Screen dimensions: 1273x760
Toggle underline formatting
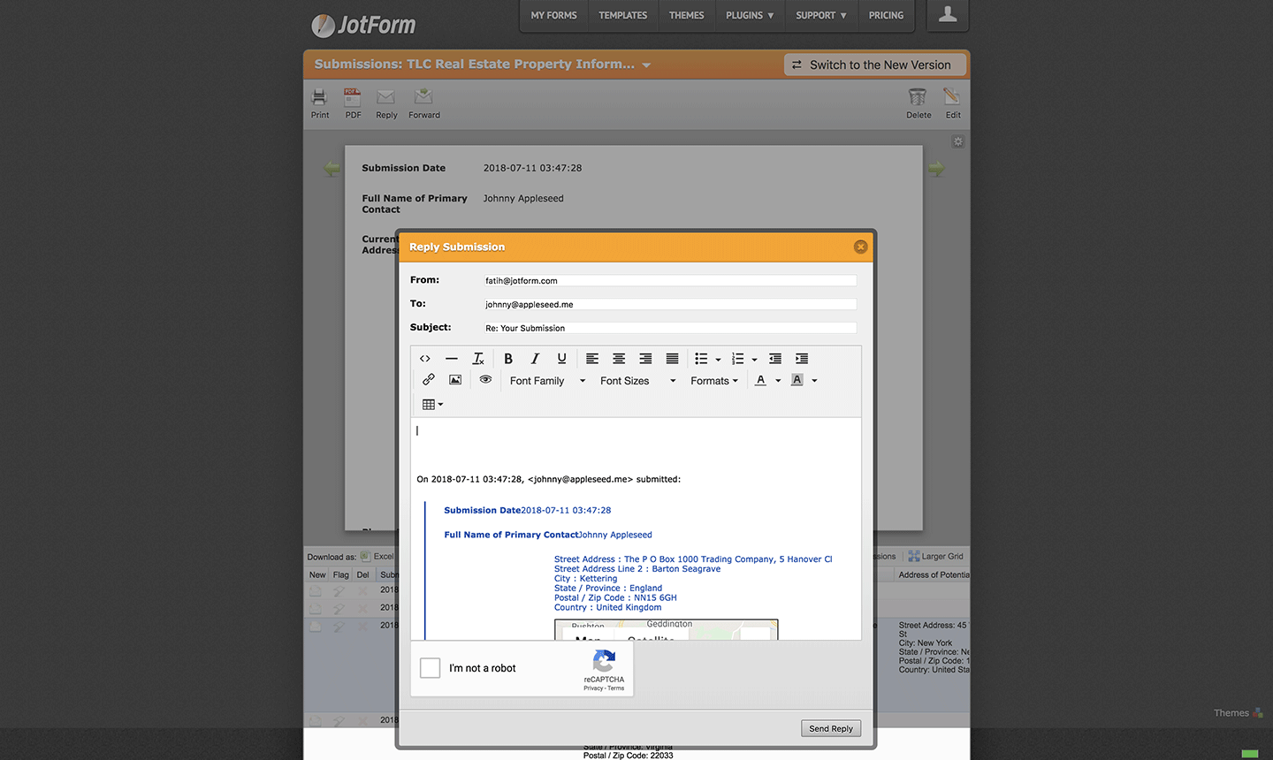tap(561, 359)
